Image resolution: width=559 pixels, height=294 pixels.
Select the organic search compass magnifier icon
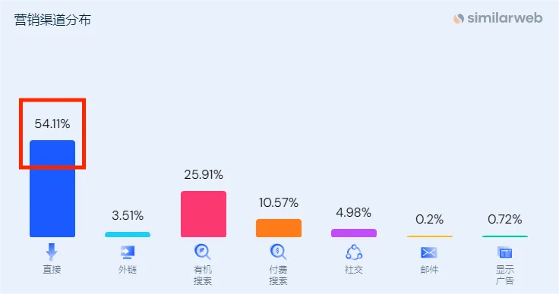coord(203,252)
